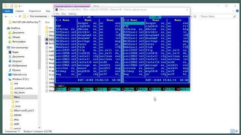The image size is (241, 135).
Task: Click dos file icon in file list
Action: pos(47,47)
